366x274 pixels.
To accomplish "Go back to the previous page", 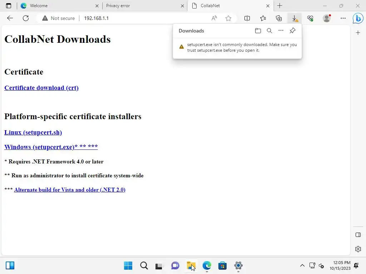I will (10, 18).
